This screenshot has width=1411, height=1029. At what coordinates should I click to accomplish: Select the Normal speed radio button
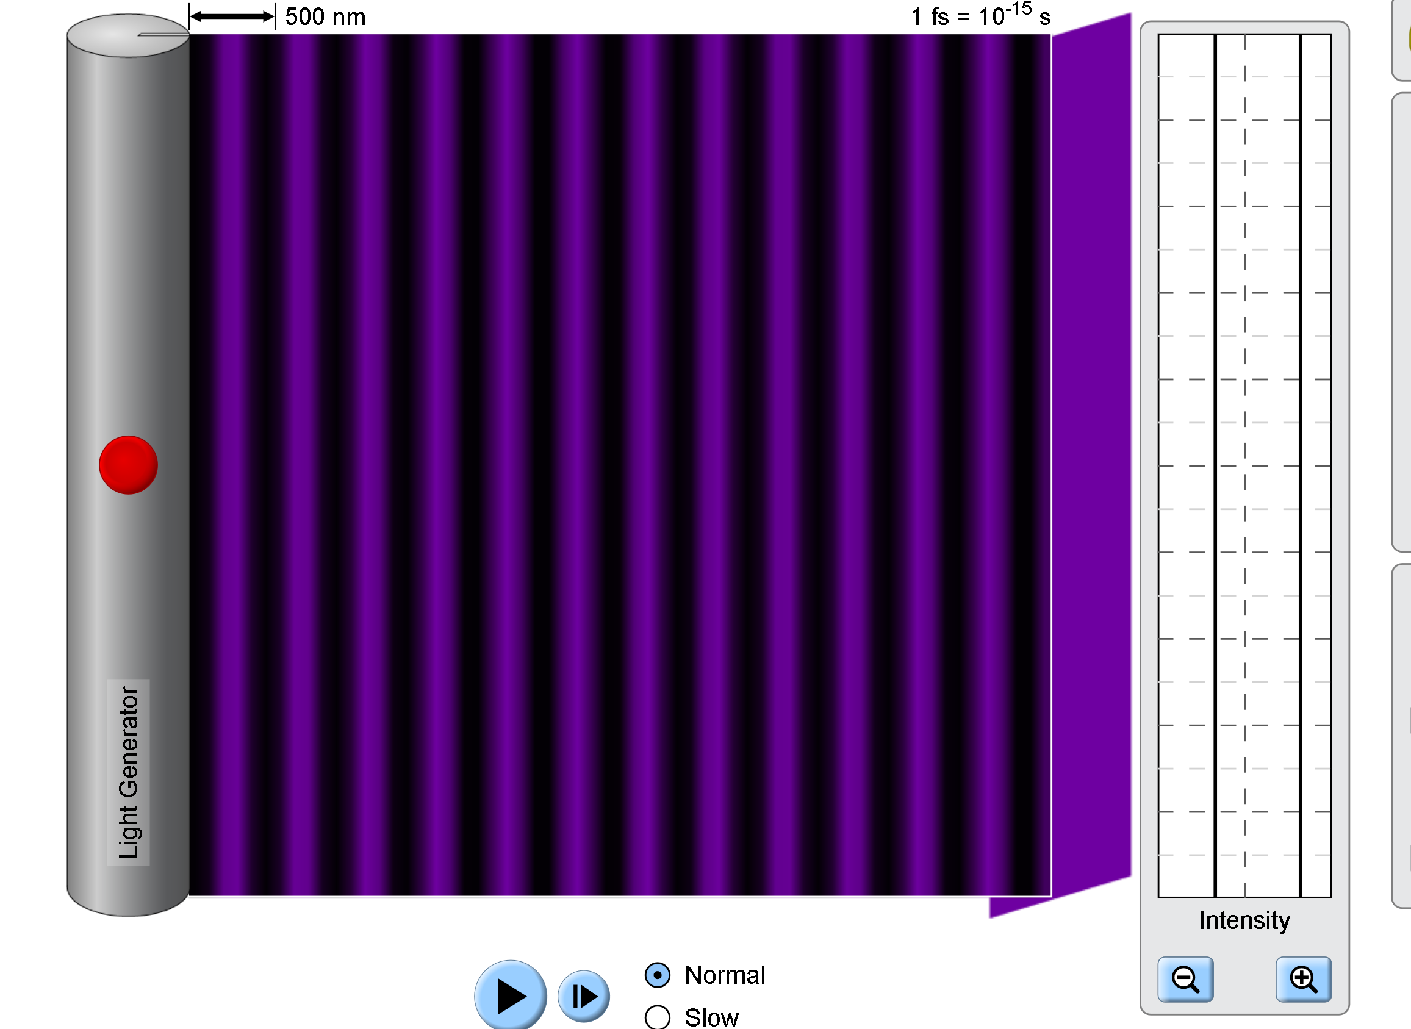tap(656, 975)
